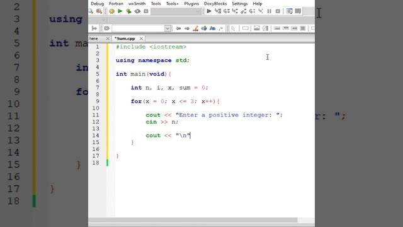Toggle the selected-text search icon
Screen dimensions: 403x227
(204, 28)
